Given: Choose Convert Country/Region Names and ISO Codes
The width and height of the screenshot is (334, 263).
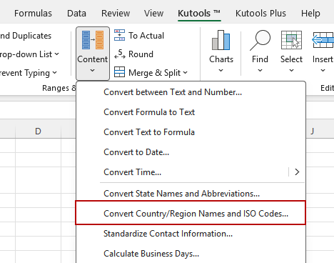Looking at the screenshot, I should (191, 214).
